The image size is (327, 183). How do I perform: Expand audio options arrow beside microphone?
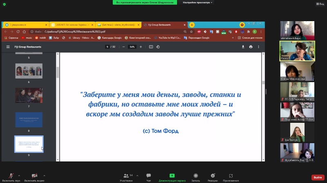point(19,176)
